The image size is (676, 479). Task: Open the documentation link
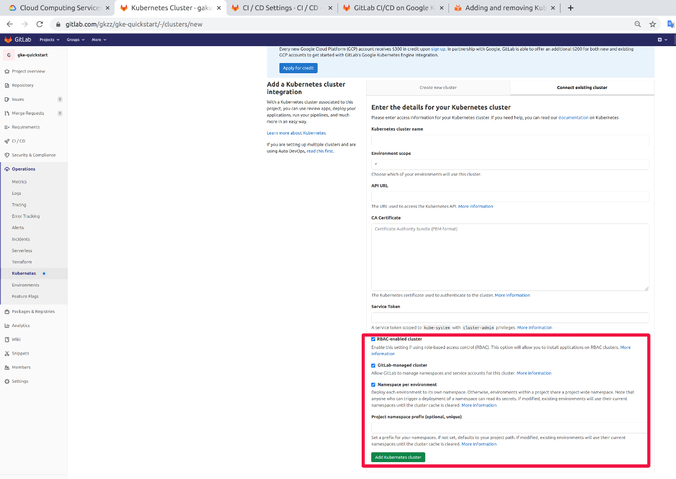click(x=573, y=118)
